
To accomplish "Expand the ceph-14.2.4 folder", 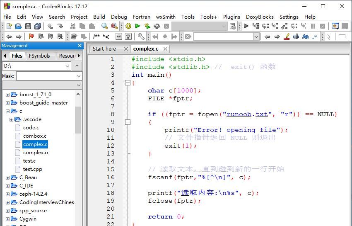I will pyautogui.click(x=7, y=194).
